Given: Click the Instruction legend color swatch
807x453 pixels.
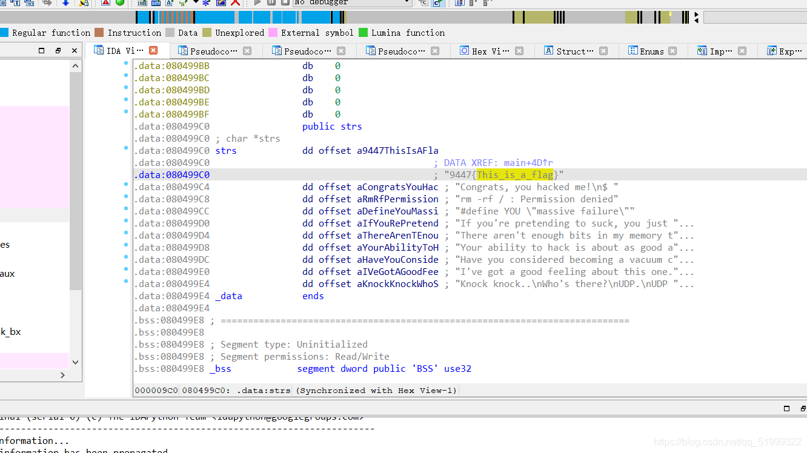Looking at the screenshot, I should pyautogui.click(x=99, y=33).
